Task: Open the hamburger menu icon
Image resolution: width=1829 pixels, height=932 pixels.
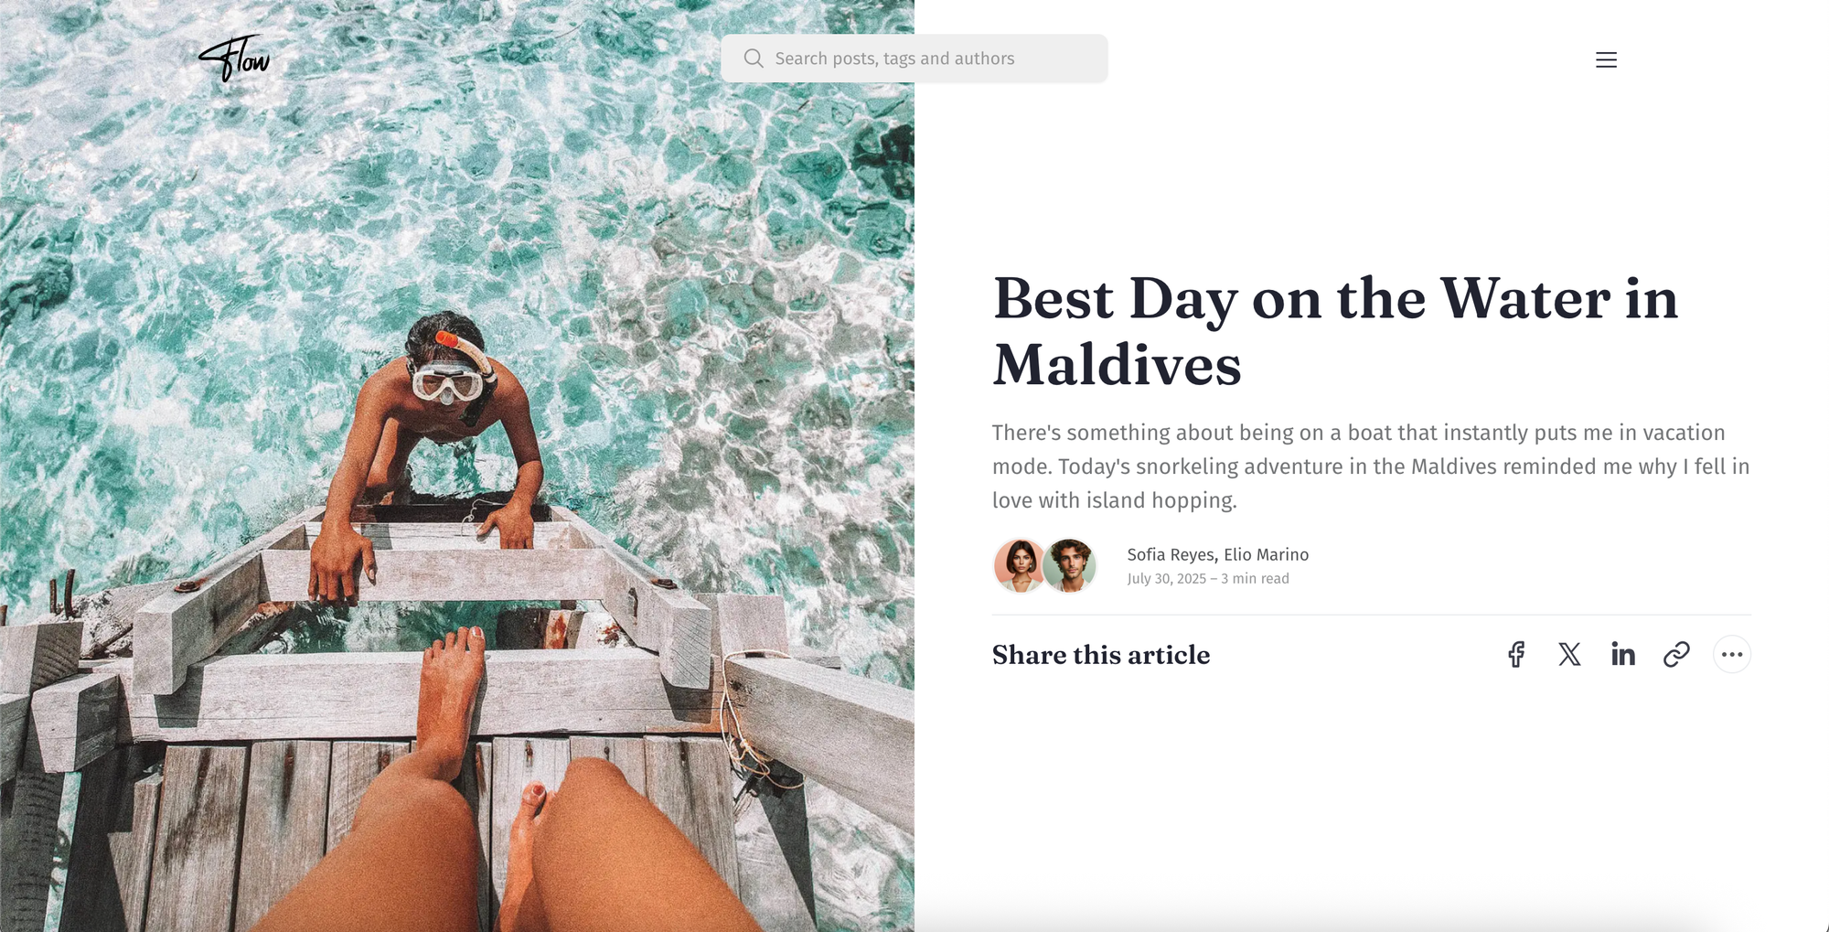Action: [1606, 59]
